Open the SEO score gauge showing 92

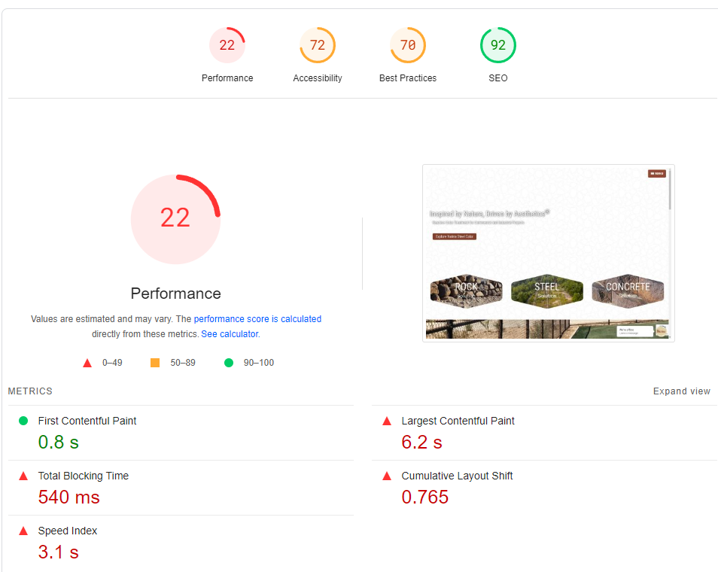(498, 45)
